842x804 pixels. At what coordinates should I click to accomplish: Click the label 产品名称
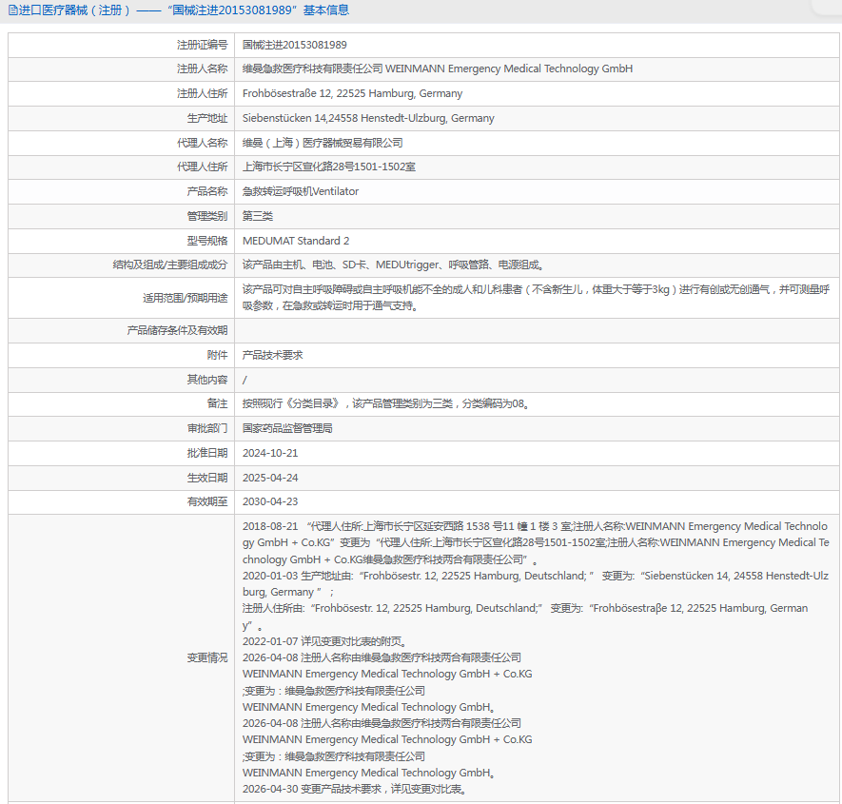pos(207,192)
